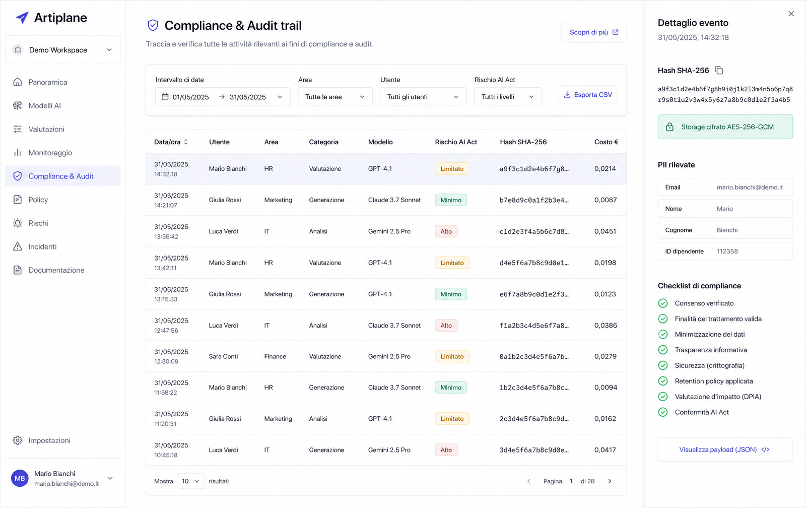Click the download icon on Esporta CSV
The height and width of the screenshot is (508, 806).
click(567, 95)
